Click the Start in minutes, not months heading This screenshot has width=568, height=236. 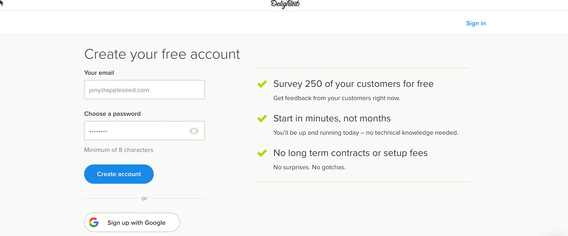click(332, 118)
